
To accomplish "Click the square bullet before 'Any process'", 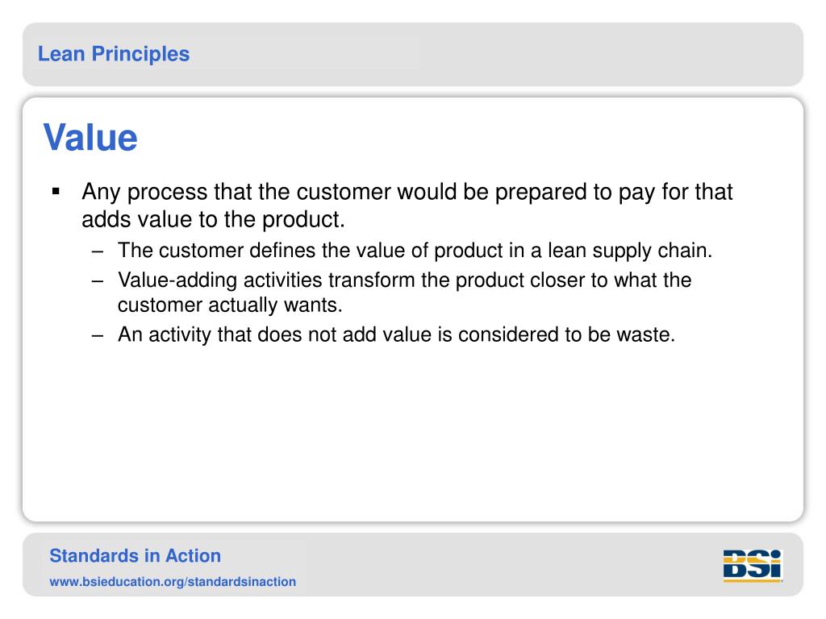I will click(x=56, y=192).
